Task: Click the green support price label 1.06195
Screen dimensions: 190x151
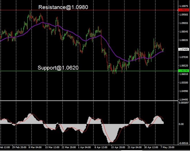Action: [x=184, y=71]
